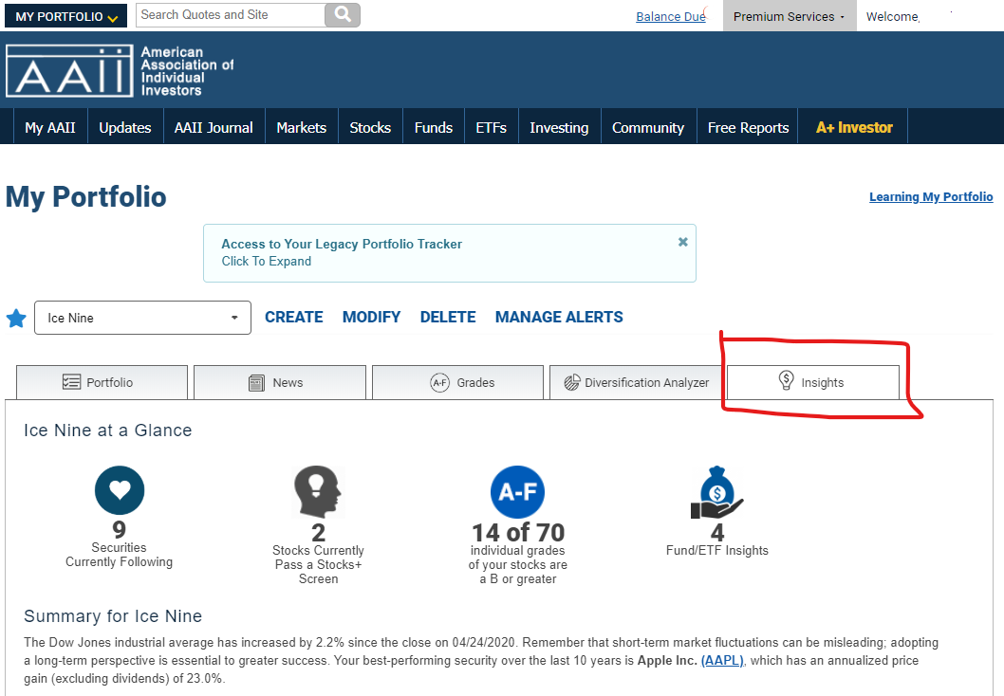This screenshot has width=1004, height=696.
Task: Click the Balance Due link
Action: tap(670, 17)
